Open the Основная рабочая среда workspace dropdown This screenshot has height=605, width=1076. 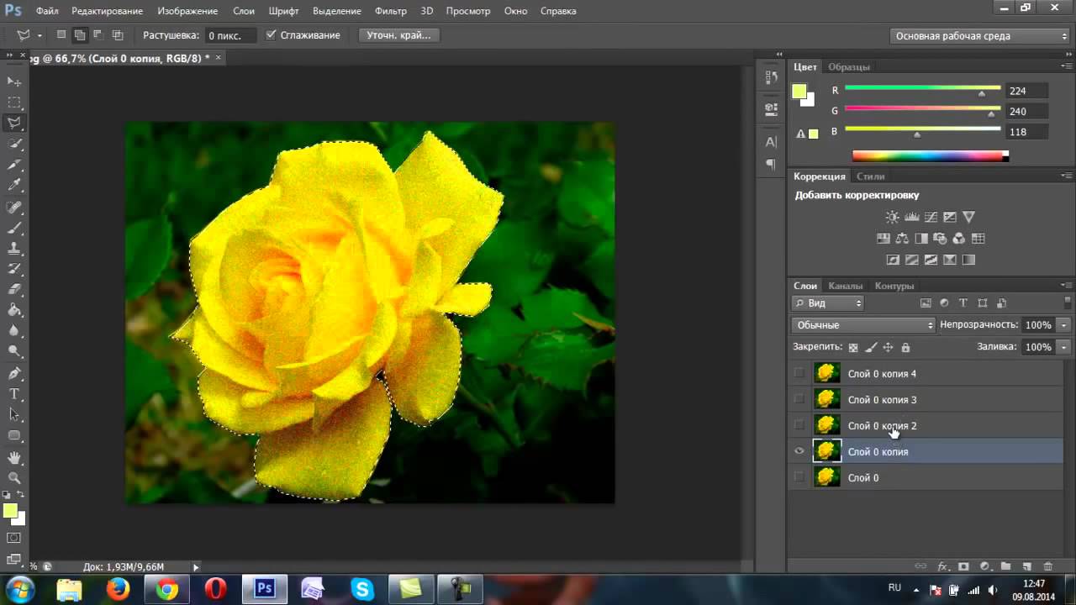tap(979, 36)
